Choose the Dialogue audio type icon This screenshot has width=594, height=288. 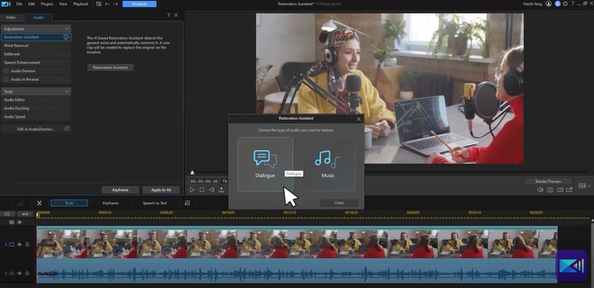(265, 159)
